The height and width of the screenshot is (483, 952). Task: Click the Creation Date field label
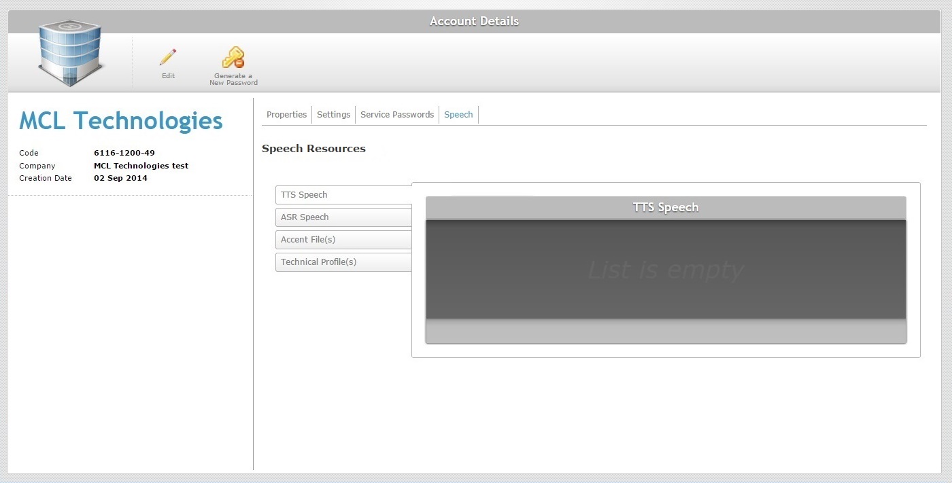click(46, 178)
